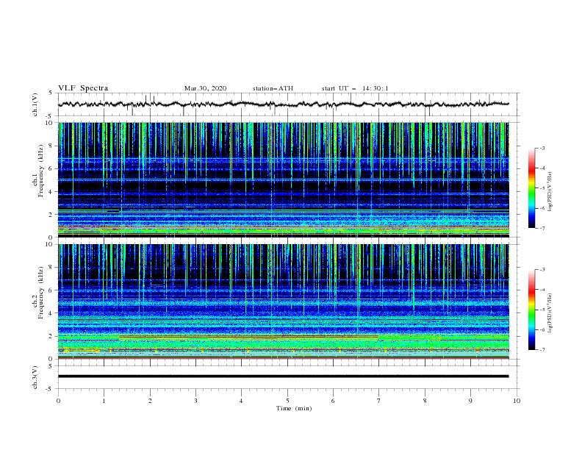Click the time axis tick label "3"
582x450 pixels.
coord(195,401)
